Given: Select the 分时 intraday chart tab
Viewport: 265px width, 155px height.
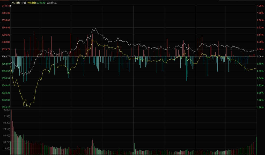Looking at the screenshot, I should (24, 3).
